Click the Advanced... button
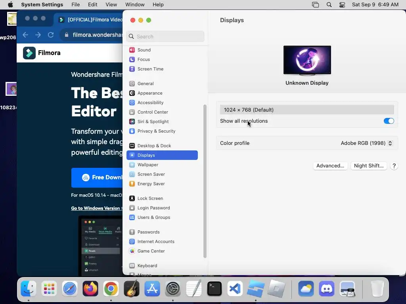Image resolution: width=406 pixels, height=304 pixels. (330, 166)
